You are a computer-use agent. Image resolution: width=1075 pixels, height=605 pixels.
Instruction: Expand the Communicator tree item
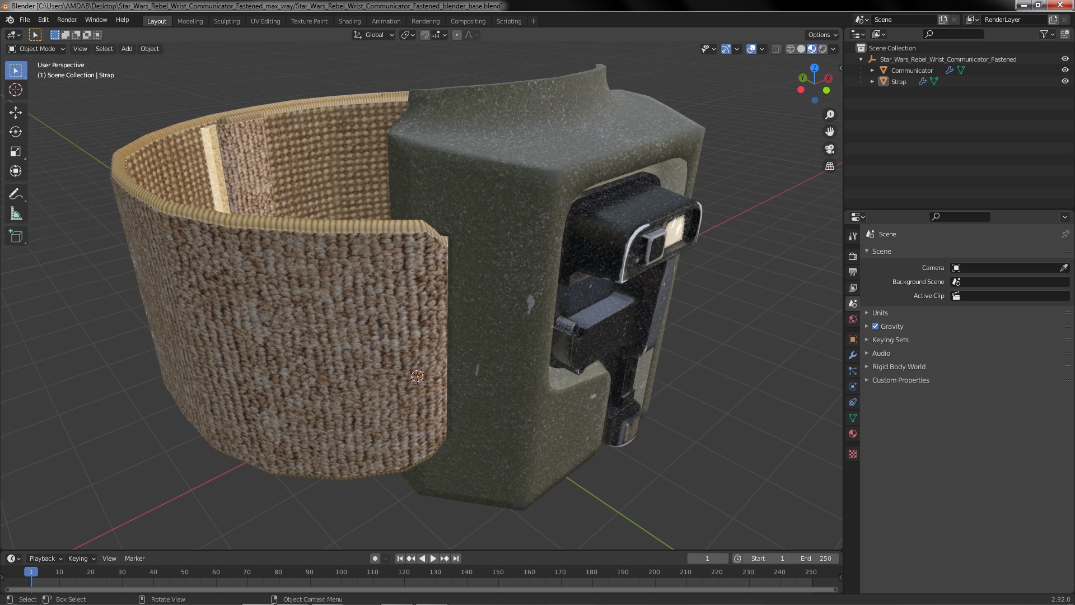pos(872,70)
